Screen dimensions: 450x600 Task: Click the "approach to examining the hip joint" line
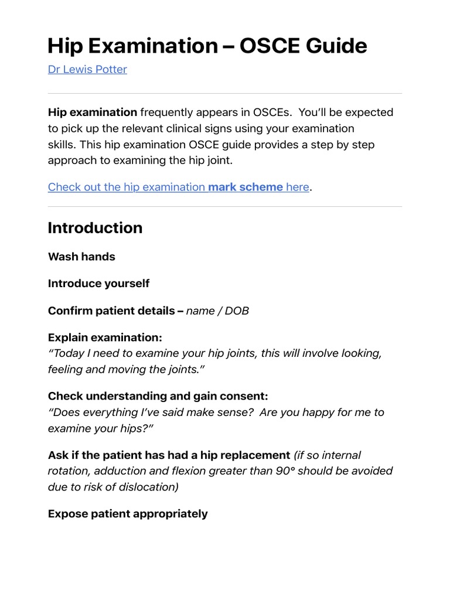pyautogui.click(x=144, y=161)
